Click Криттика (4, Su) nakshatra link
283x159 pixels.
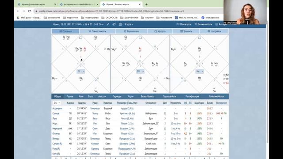tap(127, 114)
